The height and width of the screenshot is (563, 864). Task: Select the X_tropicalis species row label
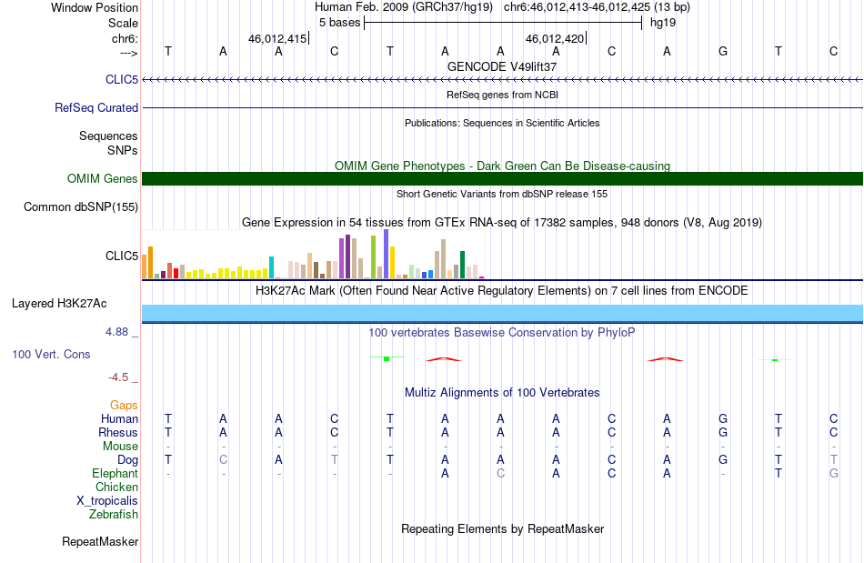(x=107, y=501)
